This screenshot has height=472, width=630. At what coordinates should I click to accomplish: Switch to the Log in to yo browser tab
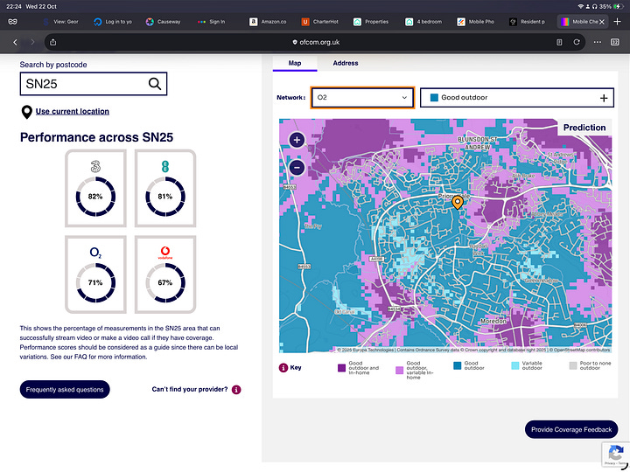pyautogui.click(x=113, y=22)
